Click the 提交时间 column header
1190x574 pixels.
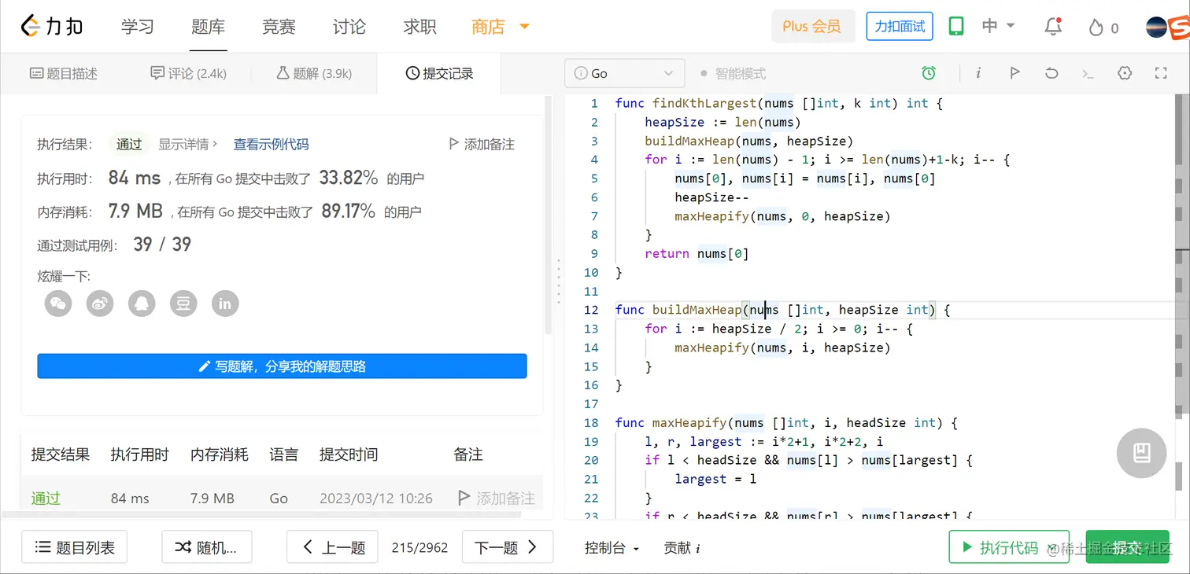pyautogui.click(x=349, y=454)
